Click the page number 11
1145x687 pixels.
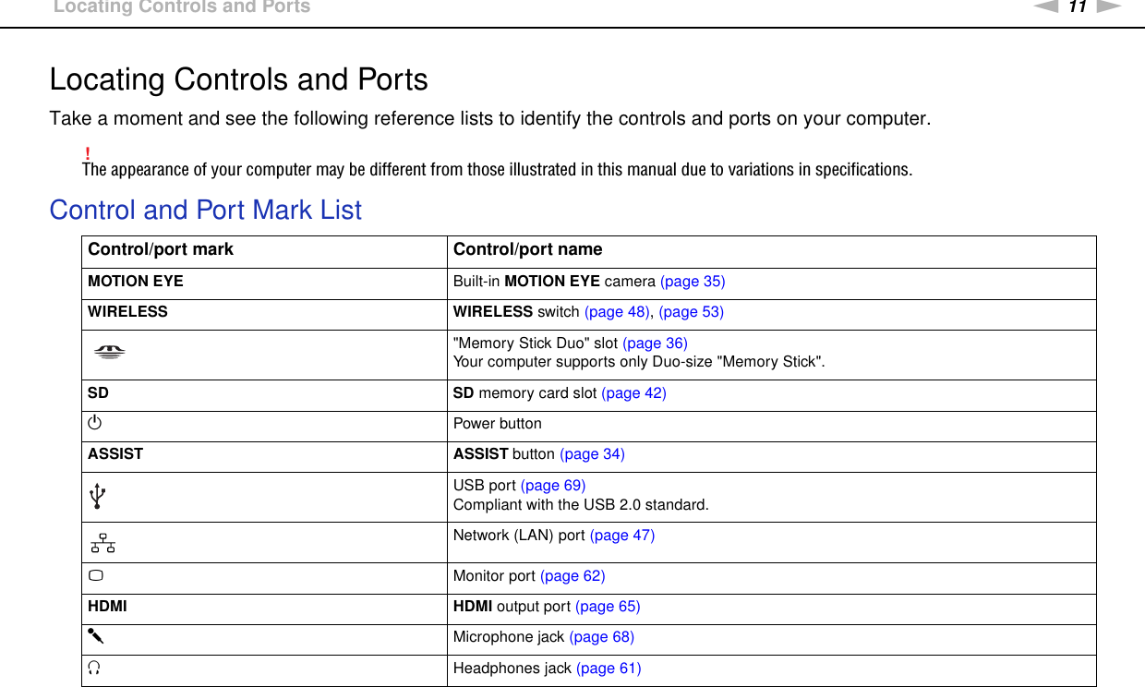[x=1078, y=6]
